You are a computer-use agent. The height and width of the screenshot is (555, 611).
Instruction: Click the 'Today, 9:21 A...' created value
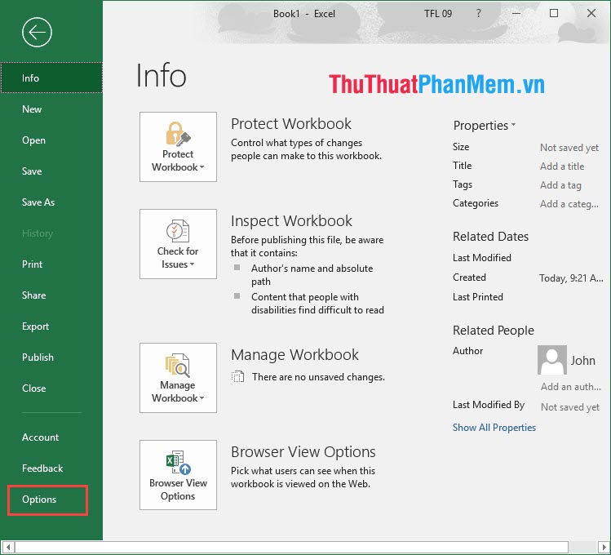pyautogui.click(x=571, y=278)
